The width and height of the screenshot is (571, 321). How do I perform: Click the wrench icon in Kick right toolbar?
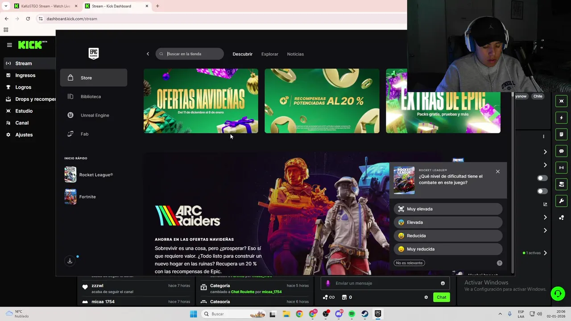(561, 201)
